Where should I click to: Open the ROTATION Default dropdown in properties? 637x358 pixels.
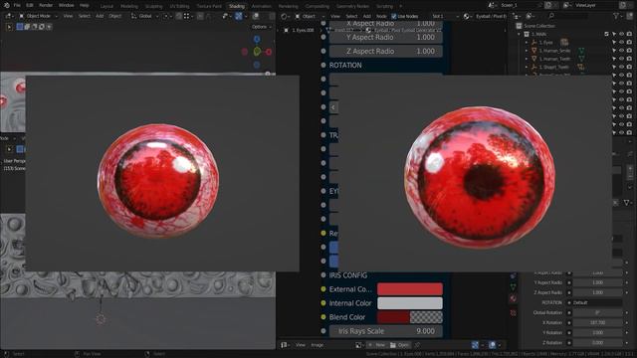click(597, 302)
